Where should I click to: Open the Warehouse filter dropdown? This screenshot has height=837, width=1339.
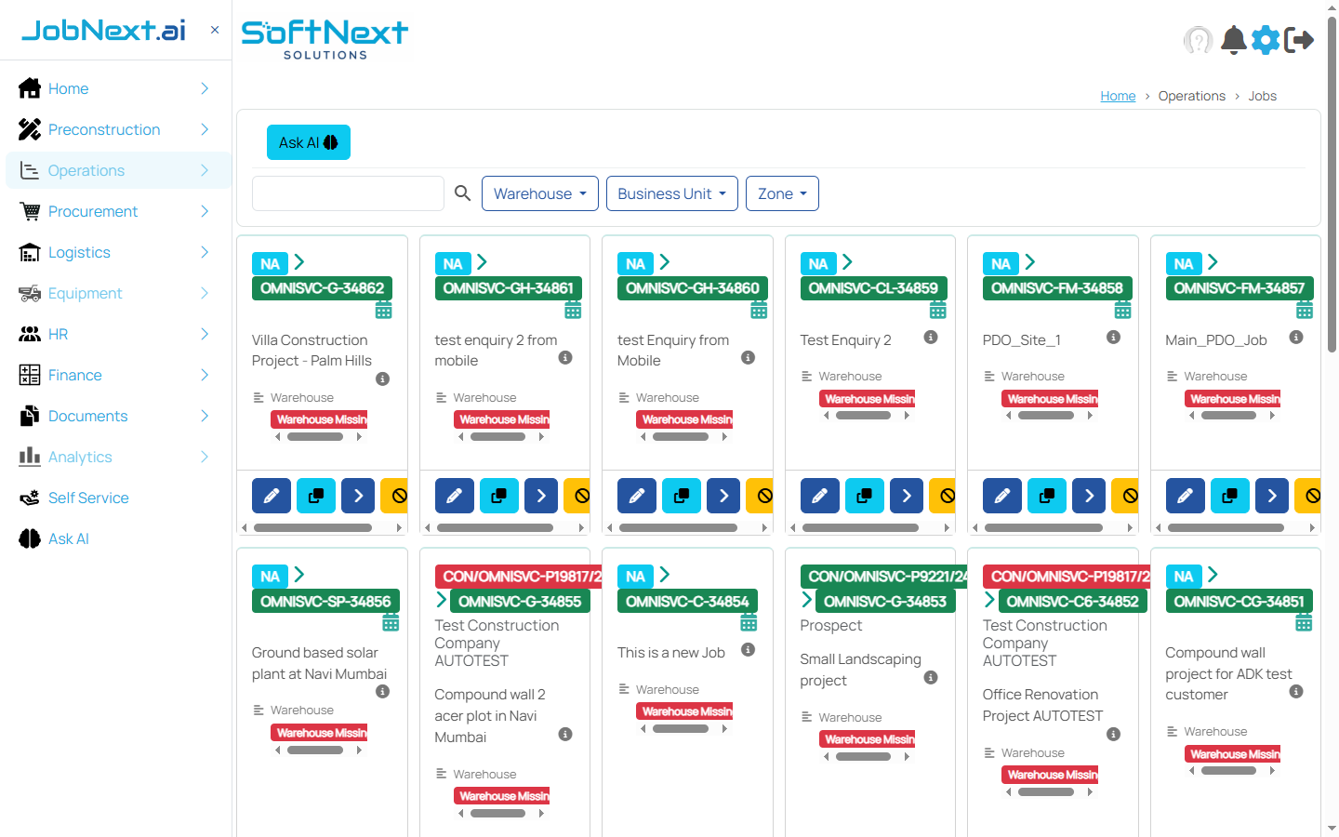(x=539, y=193)
